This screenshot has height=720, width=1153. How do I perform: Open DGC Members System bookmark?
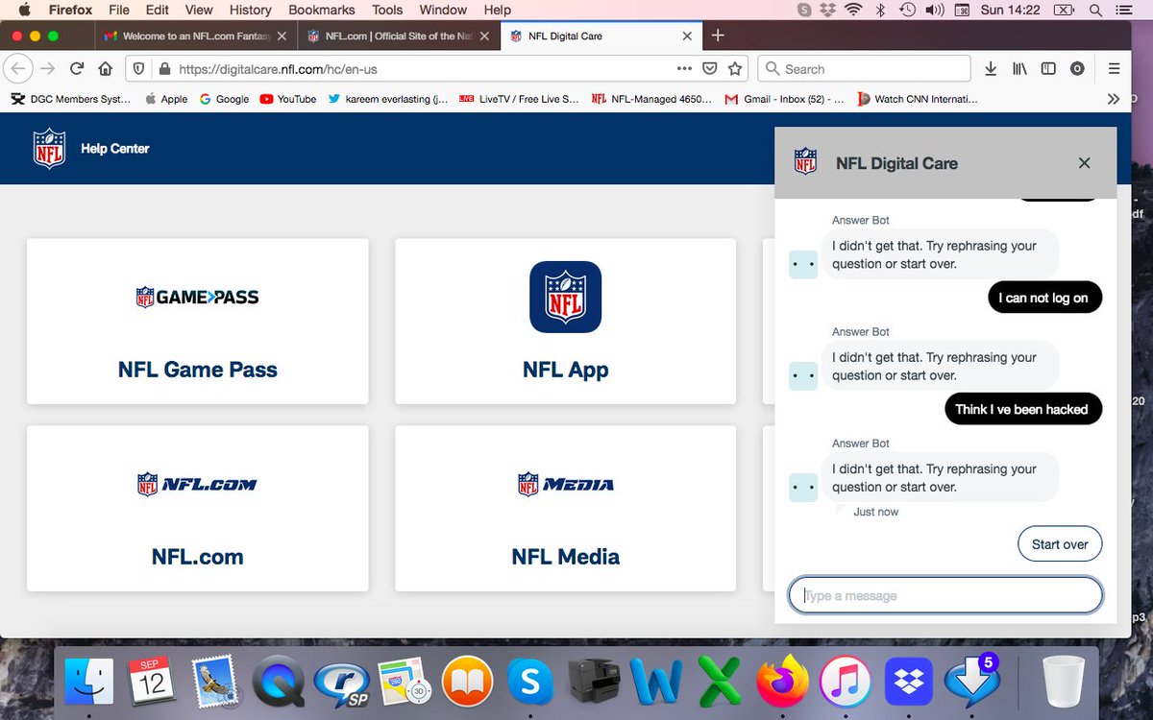click(71, 98)
